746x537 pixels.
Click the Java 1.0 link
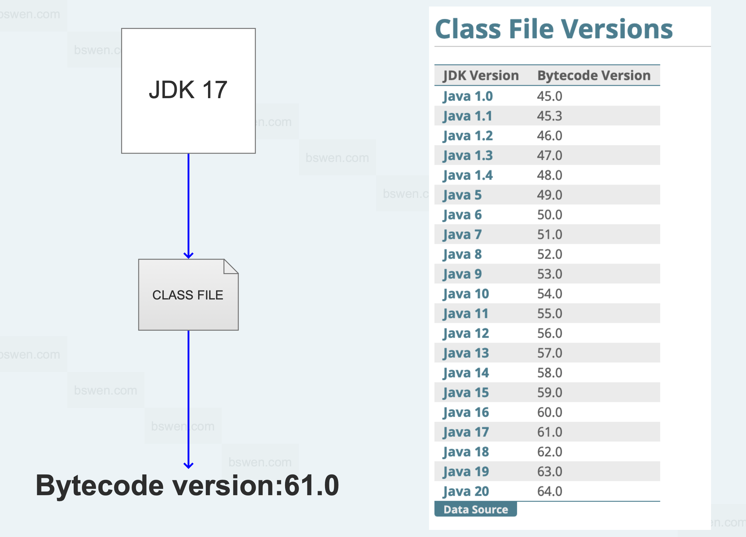467,96
